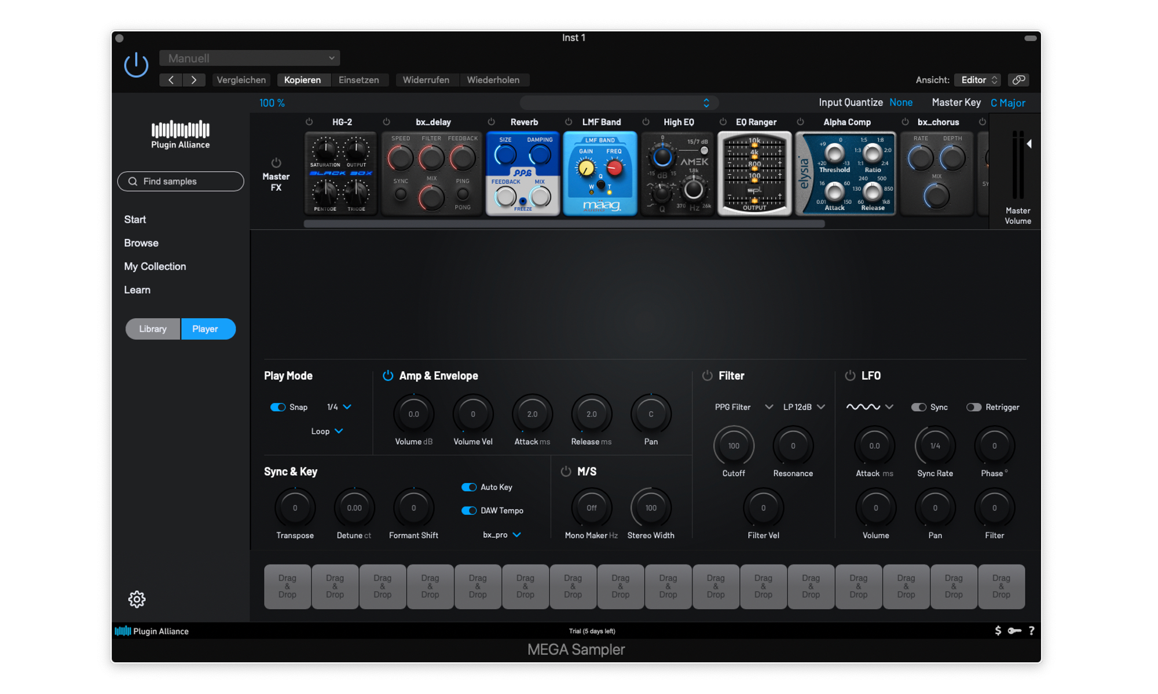Switch to Player view
The width and height of the screenshot is (1158, 694).
pyautogui.click(x=208, y=329)
